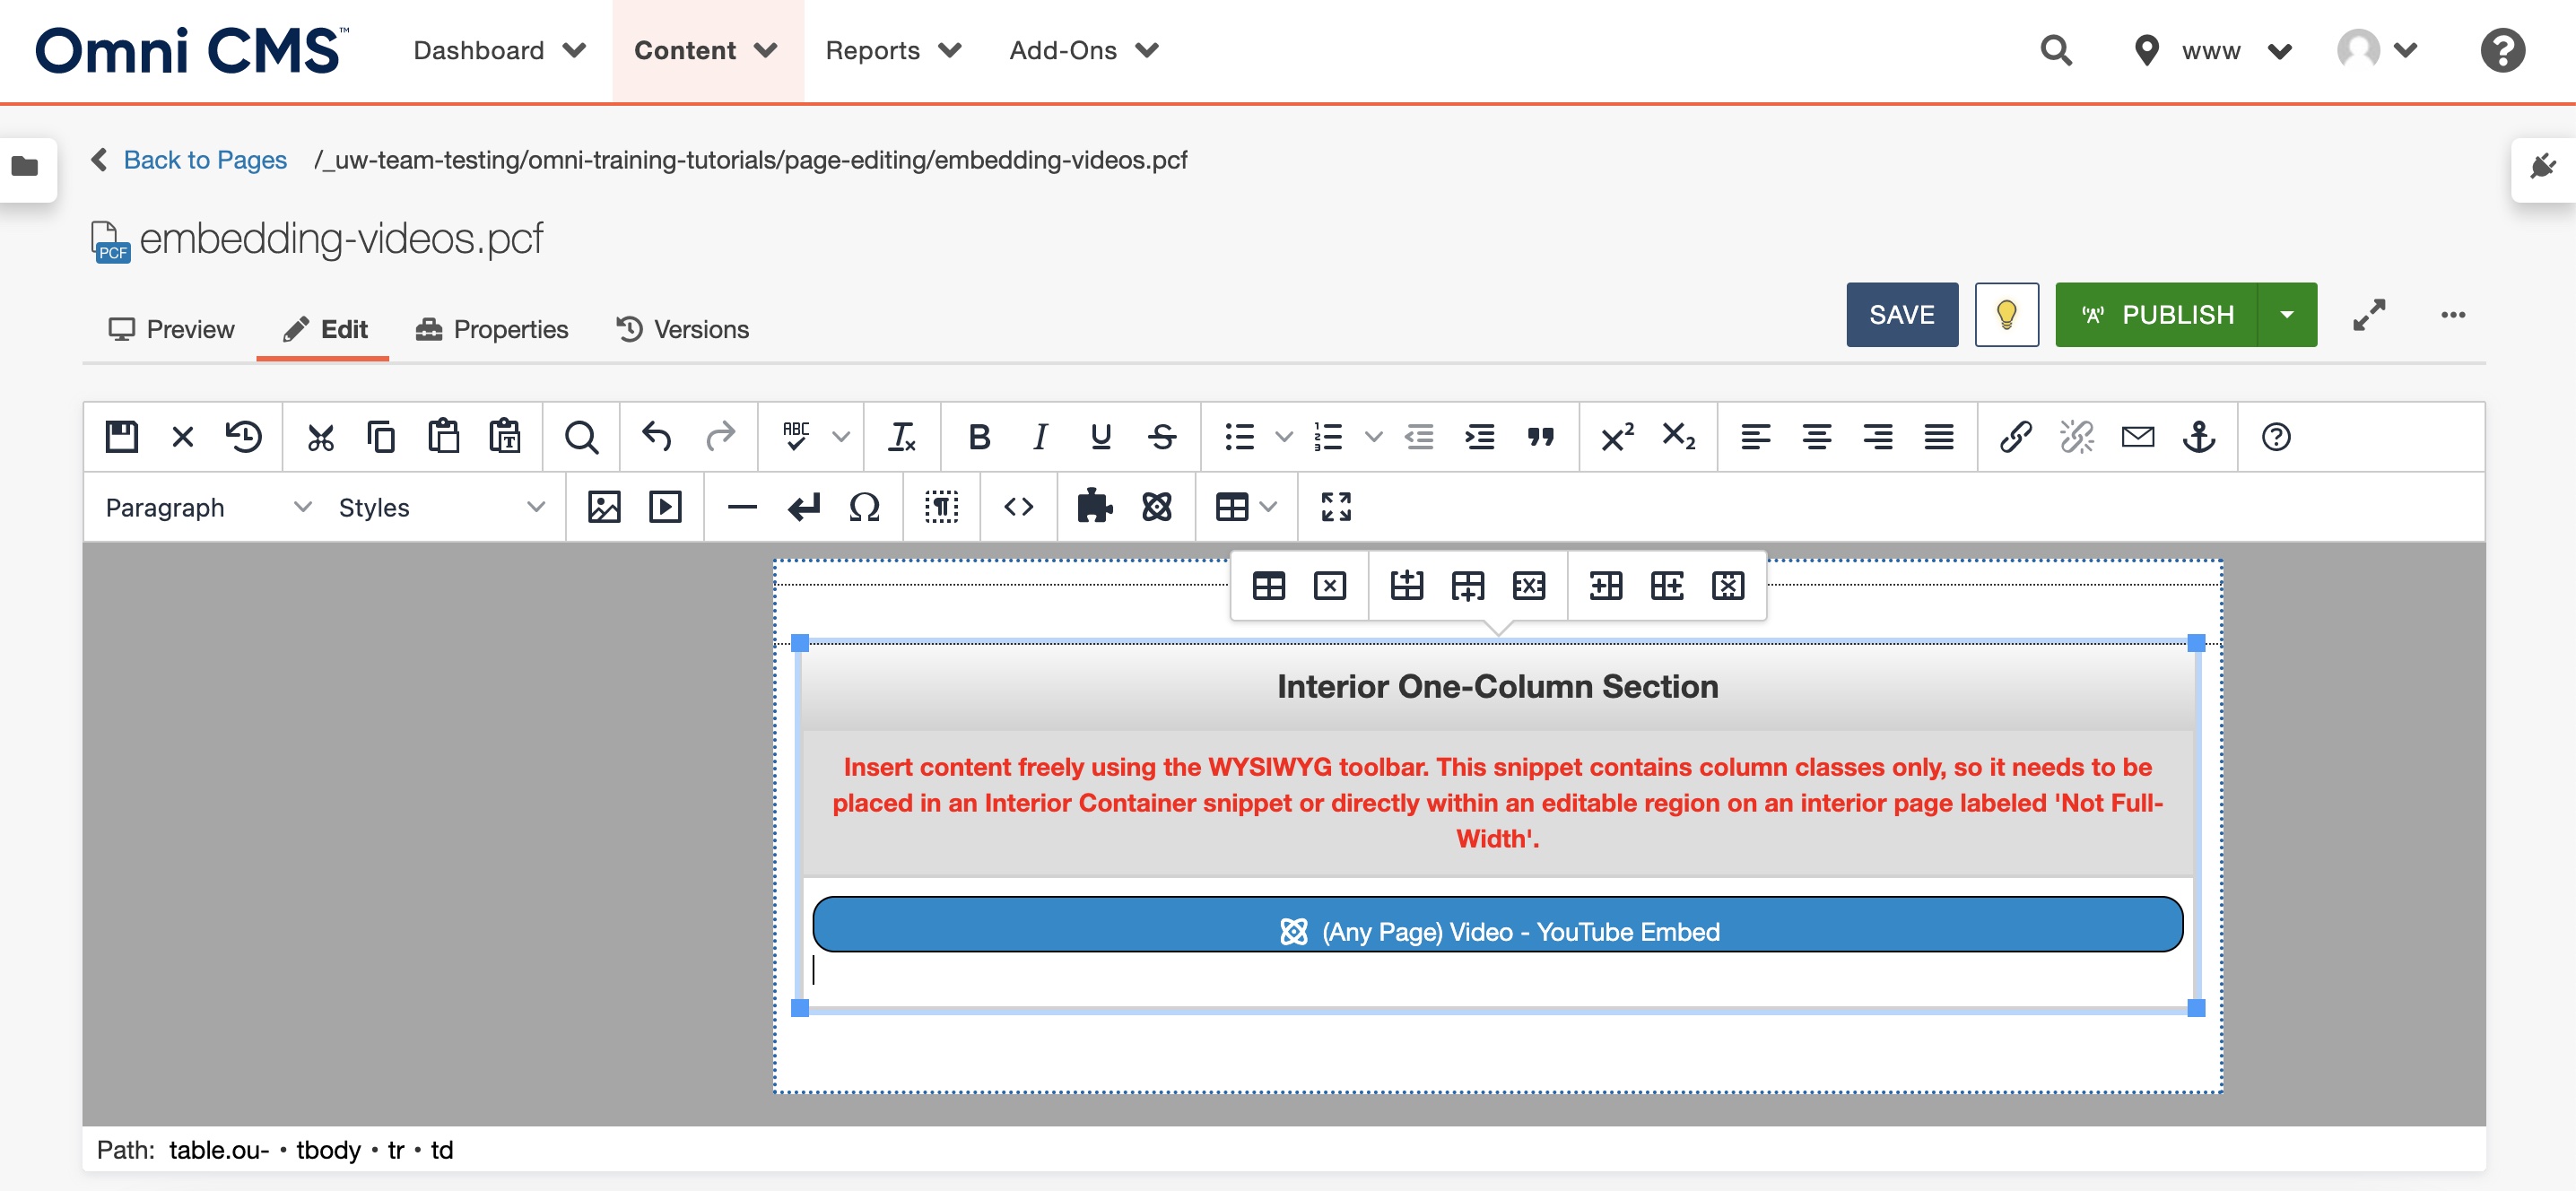Viewport: 2576px width, 1191px height.
Task: Click the Anchor/link insertion icon
Action: [x=2201, y=435]
